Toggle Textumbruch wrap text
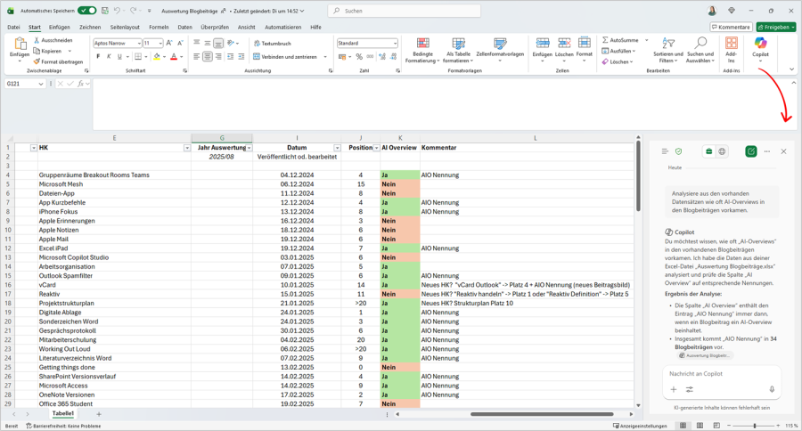Image resolution: width=802 pixels, height=431 pixels. (x=272, y=44)
